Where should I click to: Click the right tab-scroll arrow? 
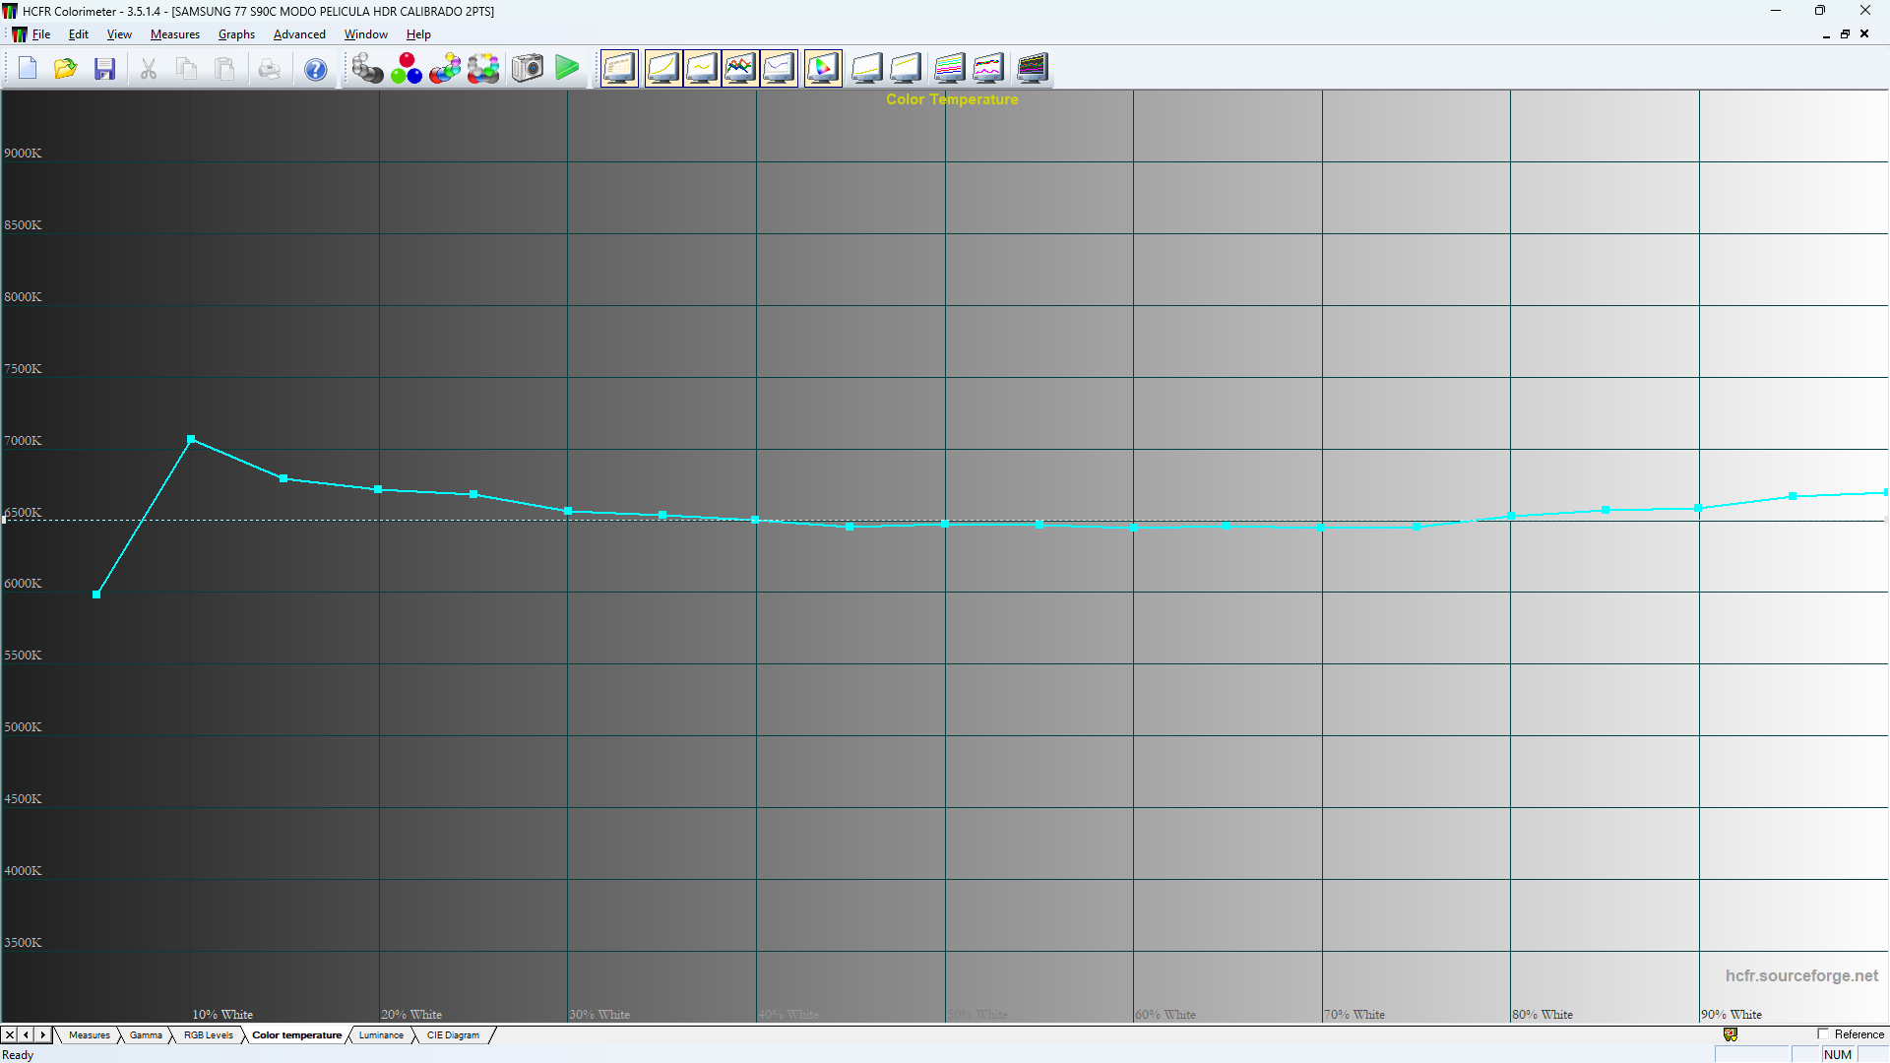click(x=42, y=1034)
